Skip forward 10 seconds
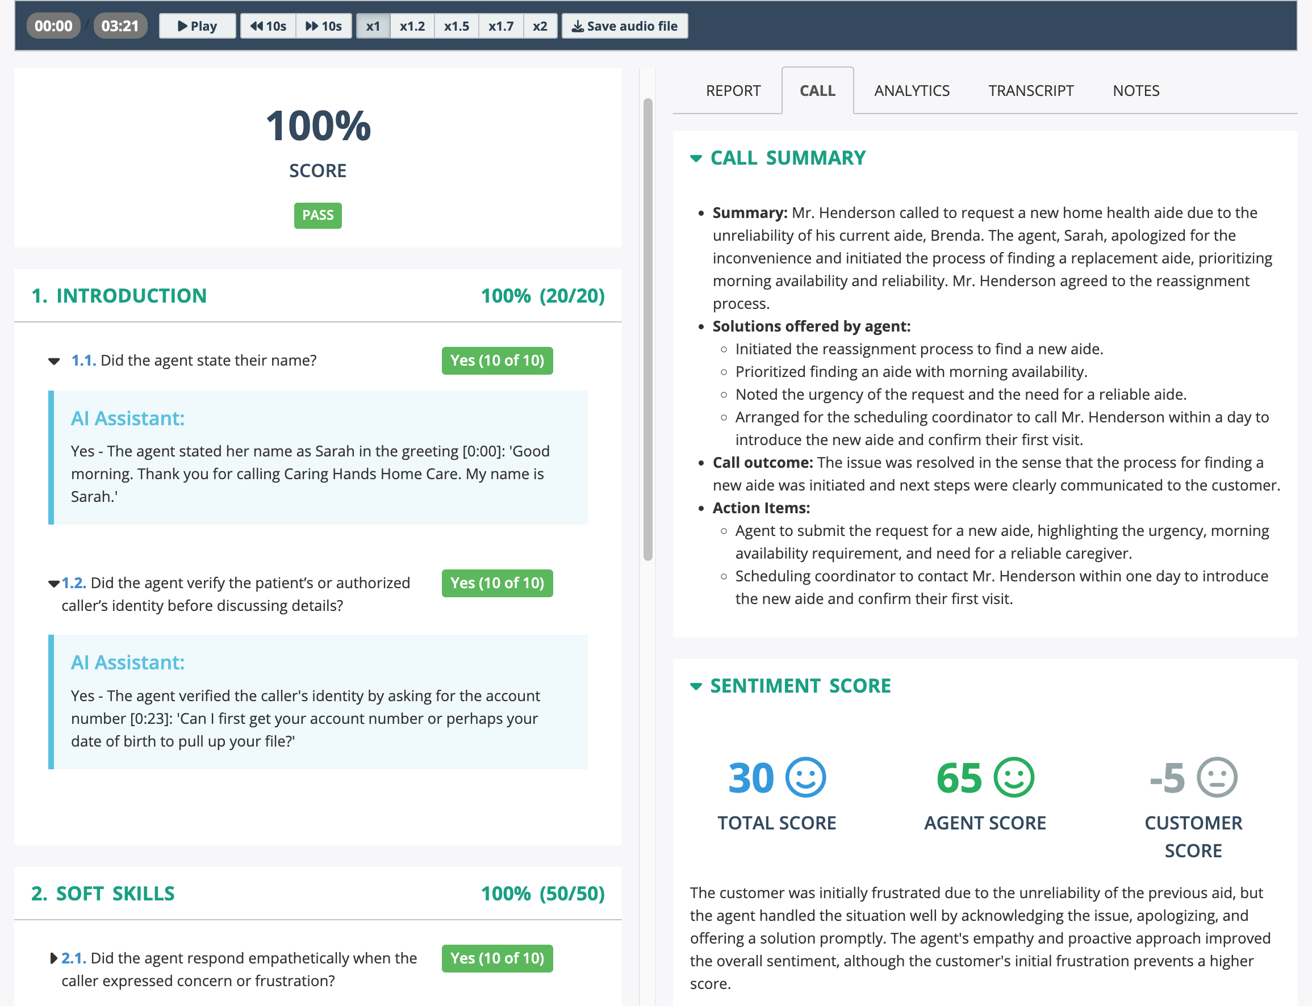Screen dimensions: 1312x1006 click(x=324, y=26)
